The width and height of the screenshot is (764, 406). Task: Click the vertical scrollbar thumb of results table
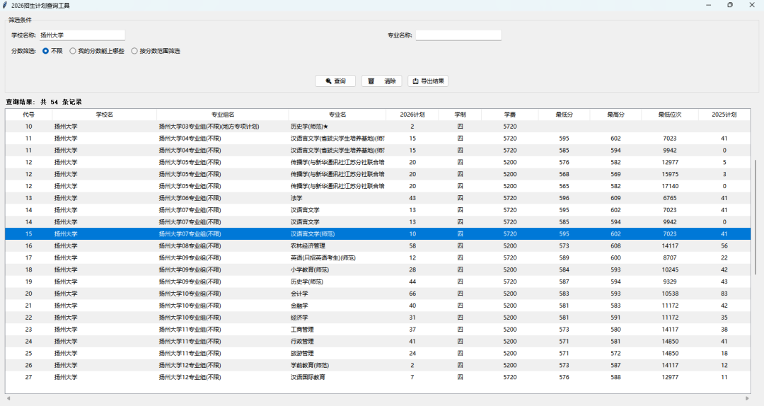(755, 217)
